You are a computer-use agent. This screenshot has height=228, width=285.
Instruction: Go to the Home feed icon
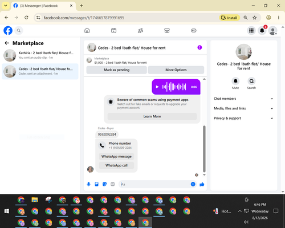coord(87,30)
